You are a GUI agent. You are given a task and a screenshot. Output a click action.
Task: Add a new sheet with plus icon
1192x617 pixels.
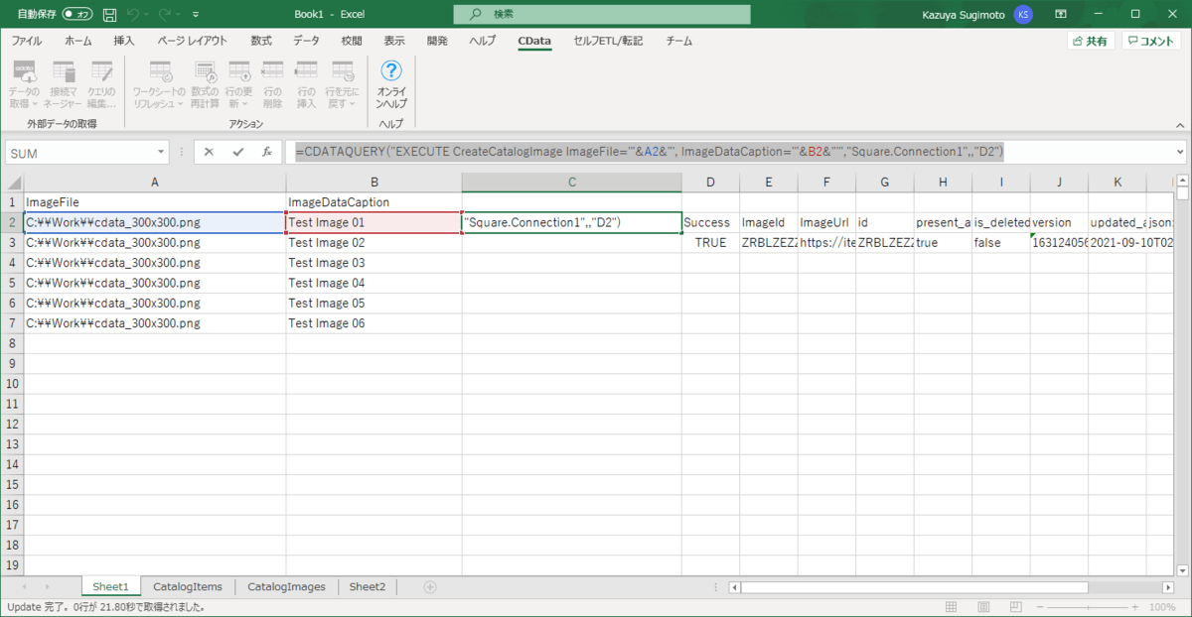430,586
